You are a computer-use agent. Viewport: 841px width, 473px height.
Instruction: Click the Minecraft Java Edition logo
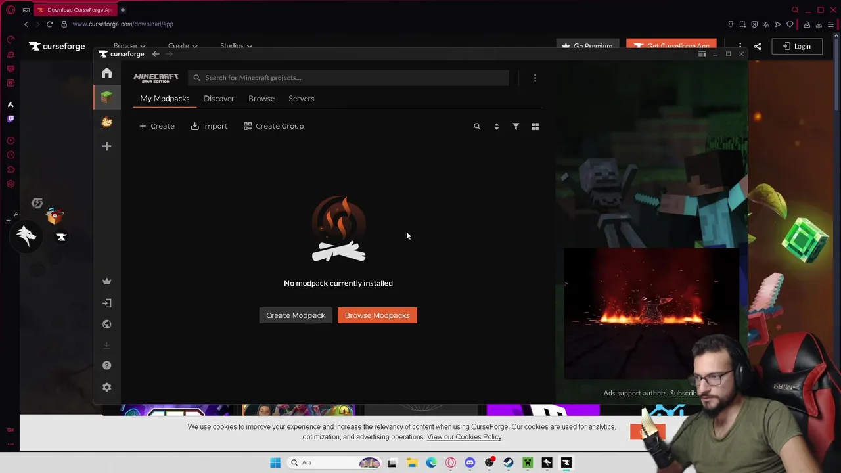156,78
